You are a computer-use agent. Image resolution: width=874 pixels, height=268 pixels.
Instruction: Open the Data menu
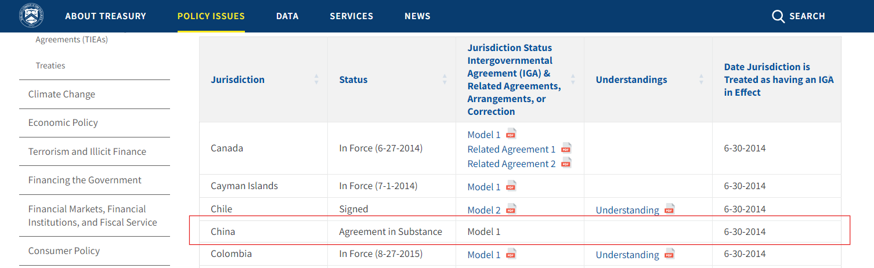(x=287, y=16)
